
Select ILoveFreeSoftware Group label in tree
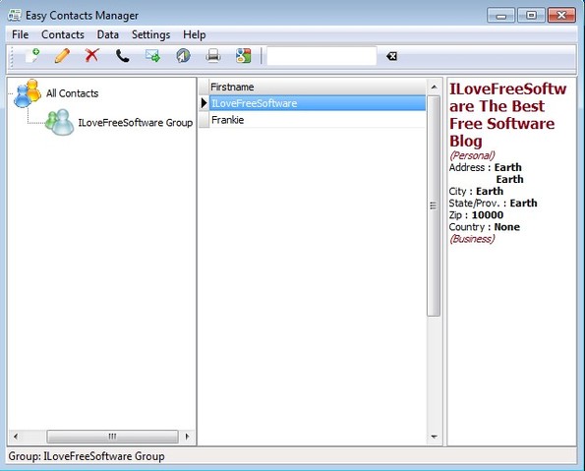pos(136,122)
